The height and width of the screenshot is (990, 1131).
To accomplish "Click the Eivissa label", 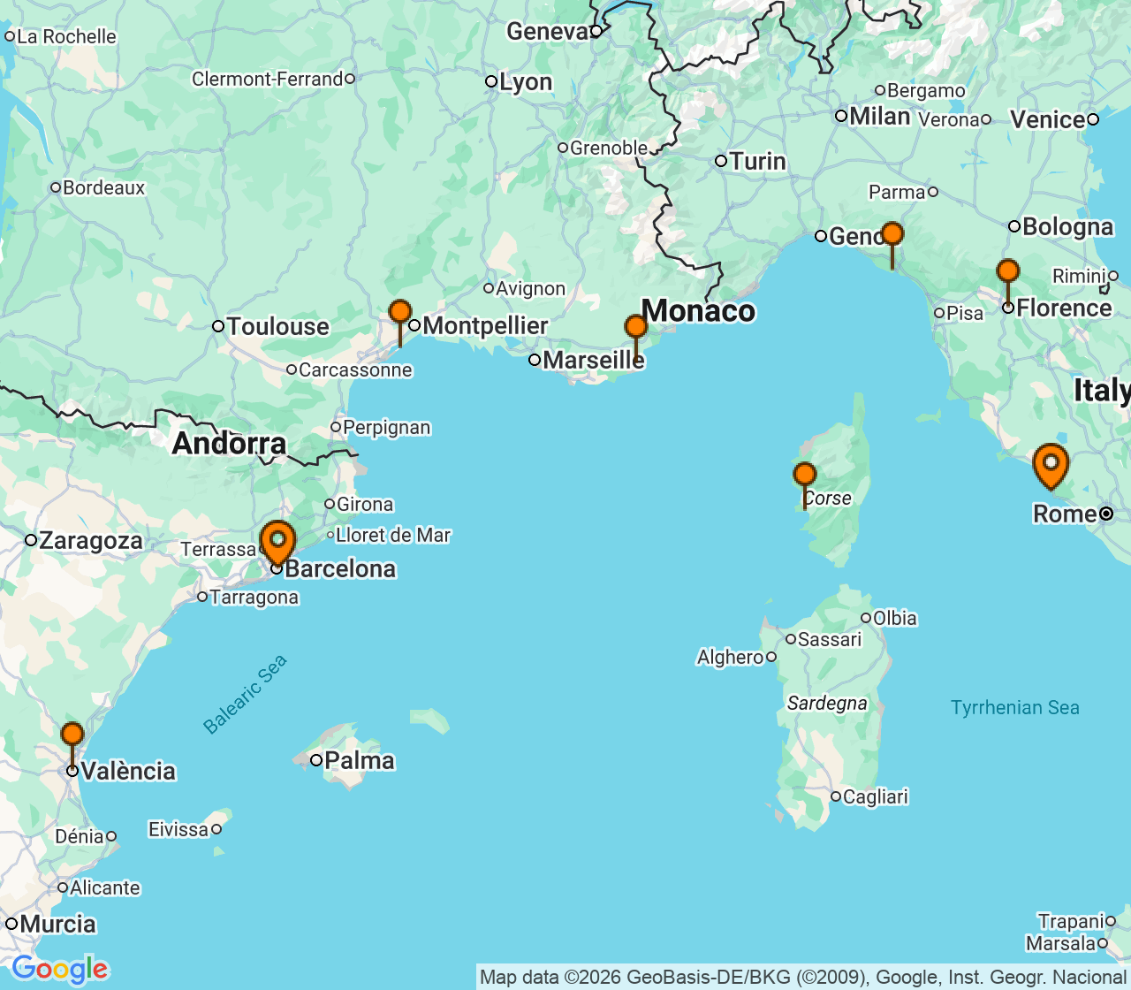I will click(178, 829).
